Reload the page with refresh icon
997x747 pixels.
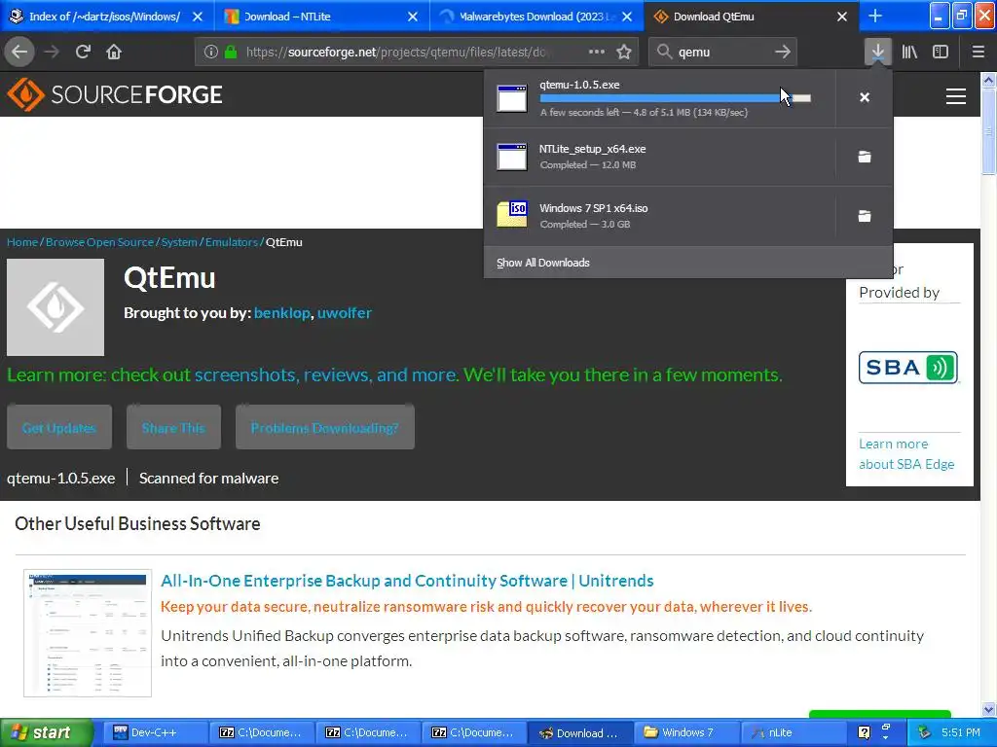coord(83,52)
